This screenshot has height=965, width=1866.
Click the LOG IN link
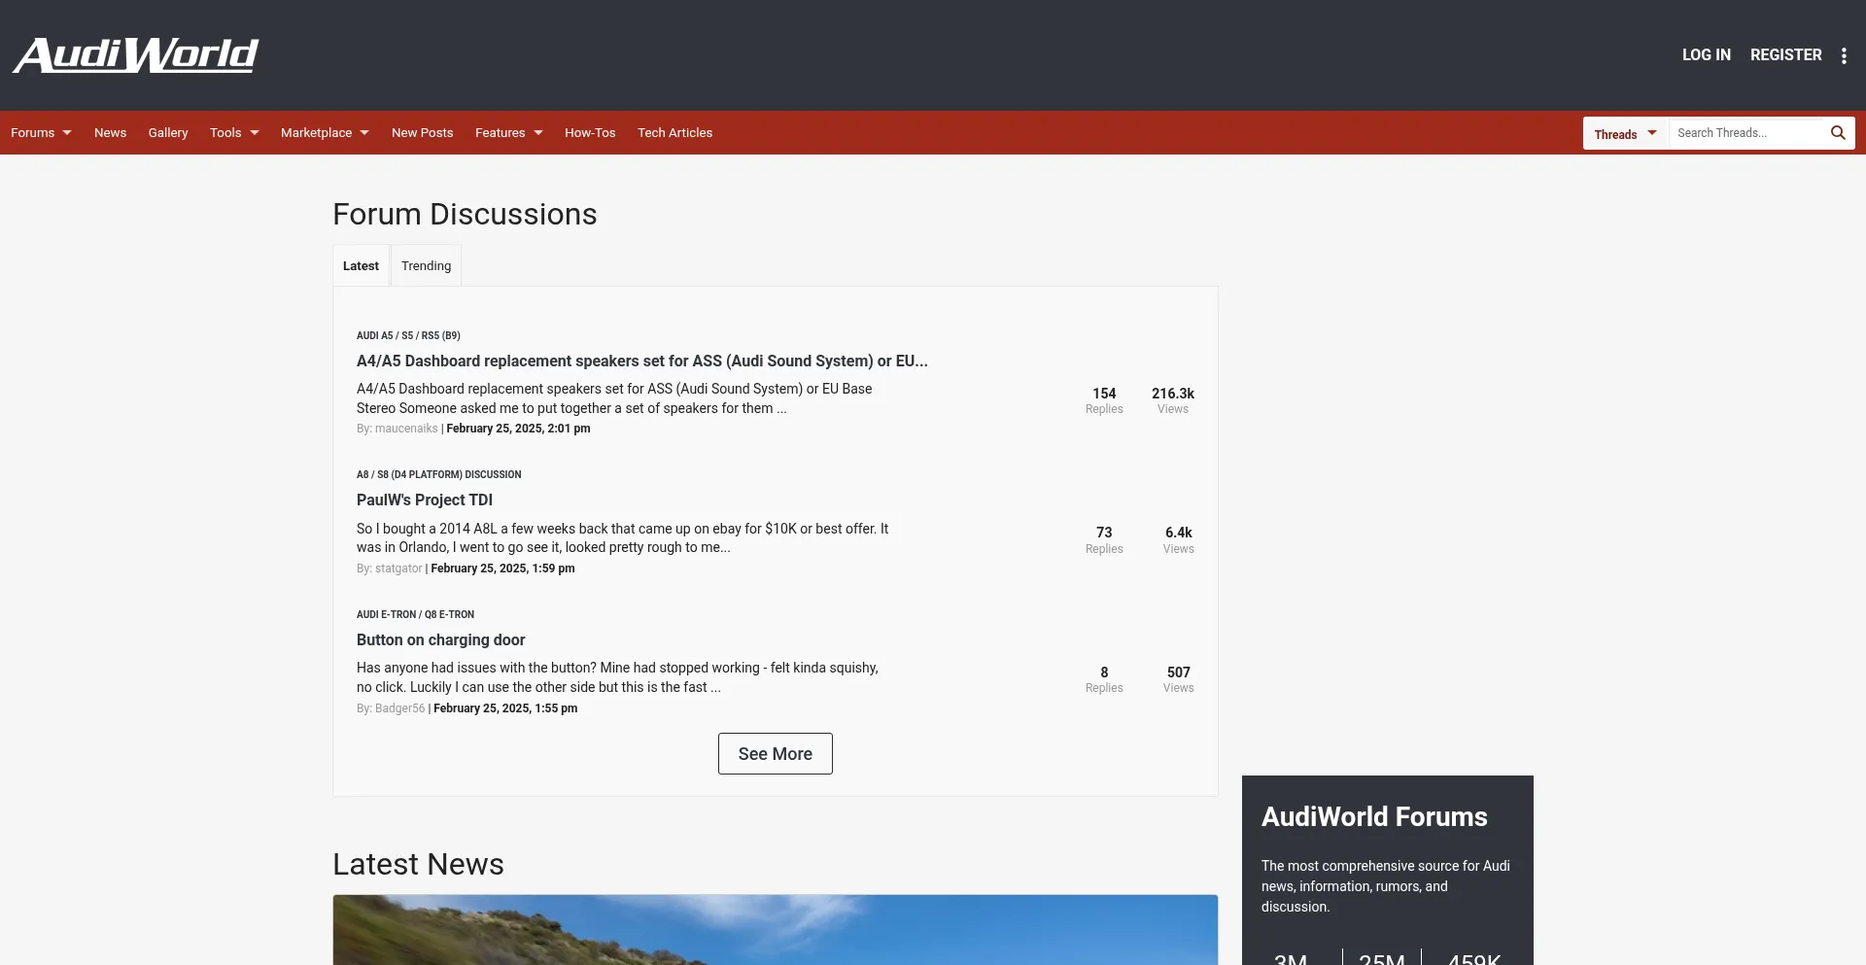click(1706, 55)
